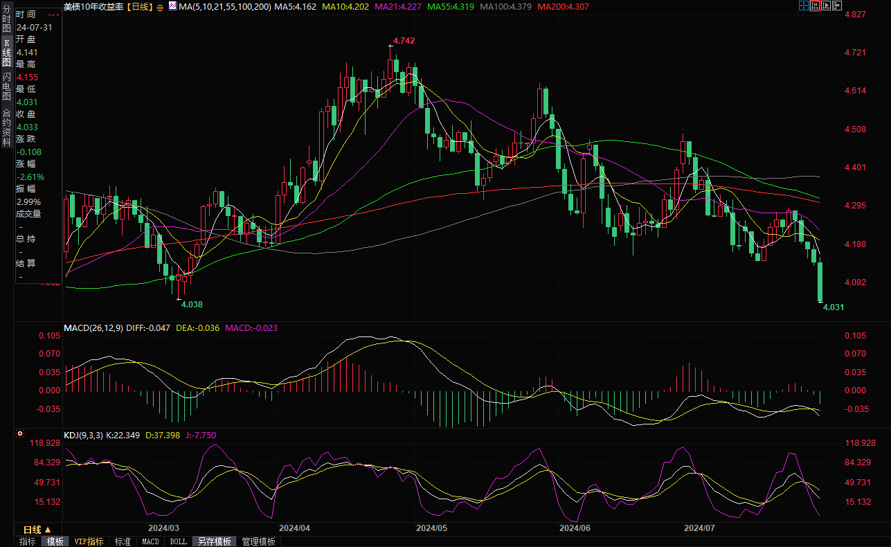Click the move-right panel icon at top right

pyautogui.click(x=837, y=6)
